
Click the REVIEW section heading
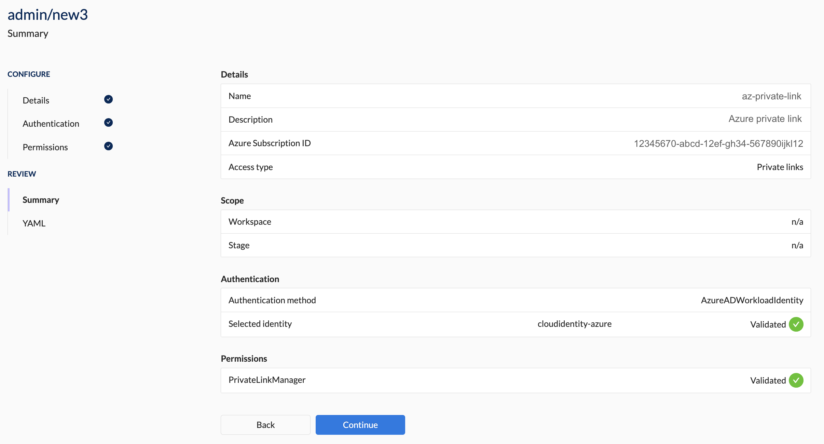(x=22, y=174)
